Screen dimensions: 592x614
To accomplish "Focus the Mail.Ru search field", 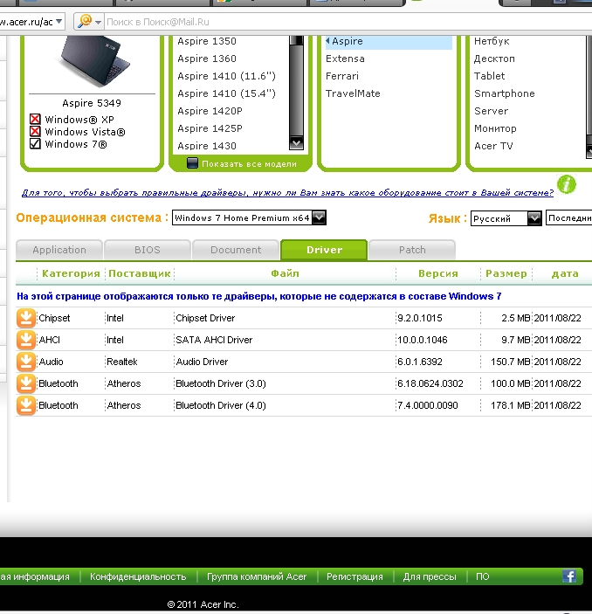I will pyautogui.click(x=348, y=22).
